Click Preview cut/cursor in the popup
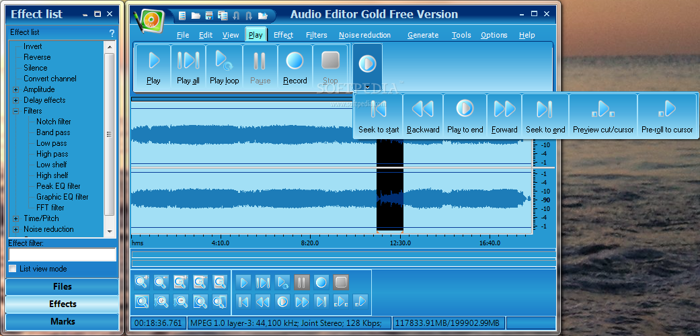700x336 pixels. click(x=603, y=116)
